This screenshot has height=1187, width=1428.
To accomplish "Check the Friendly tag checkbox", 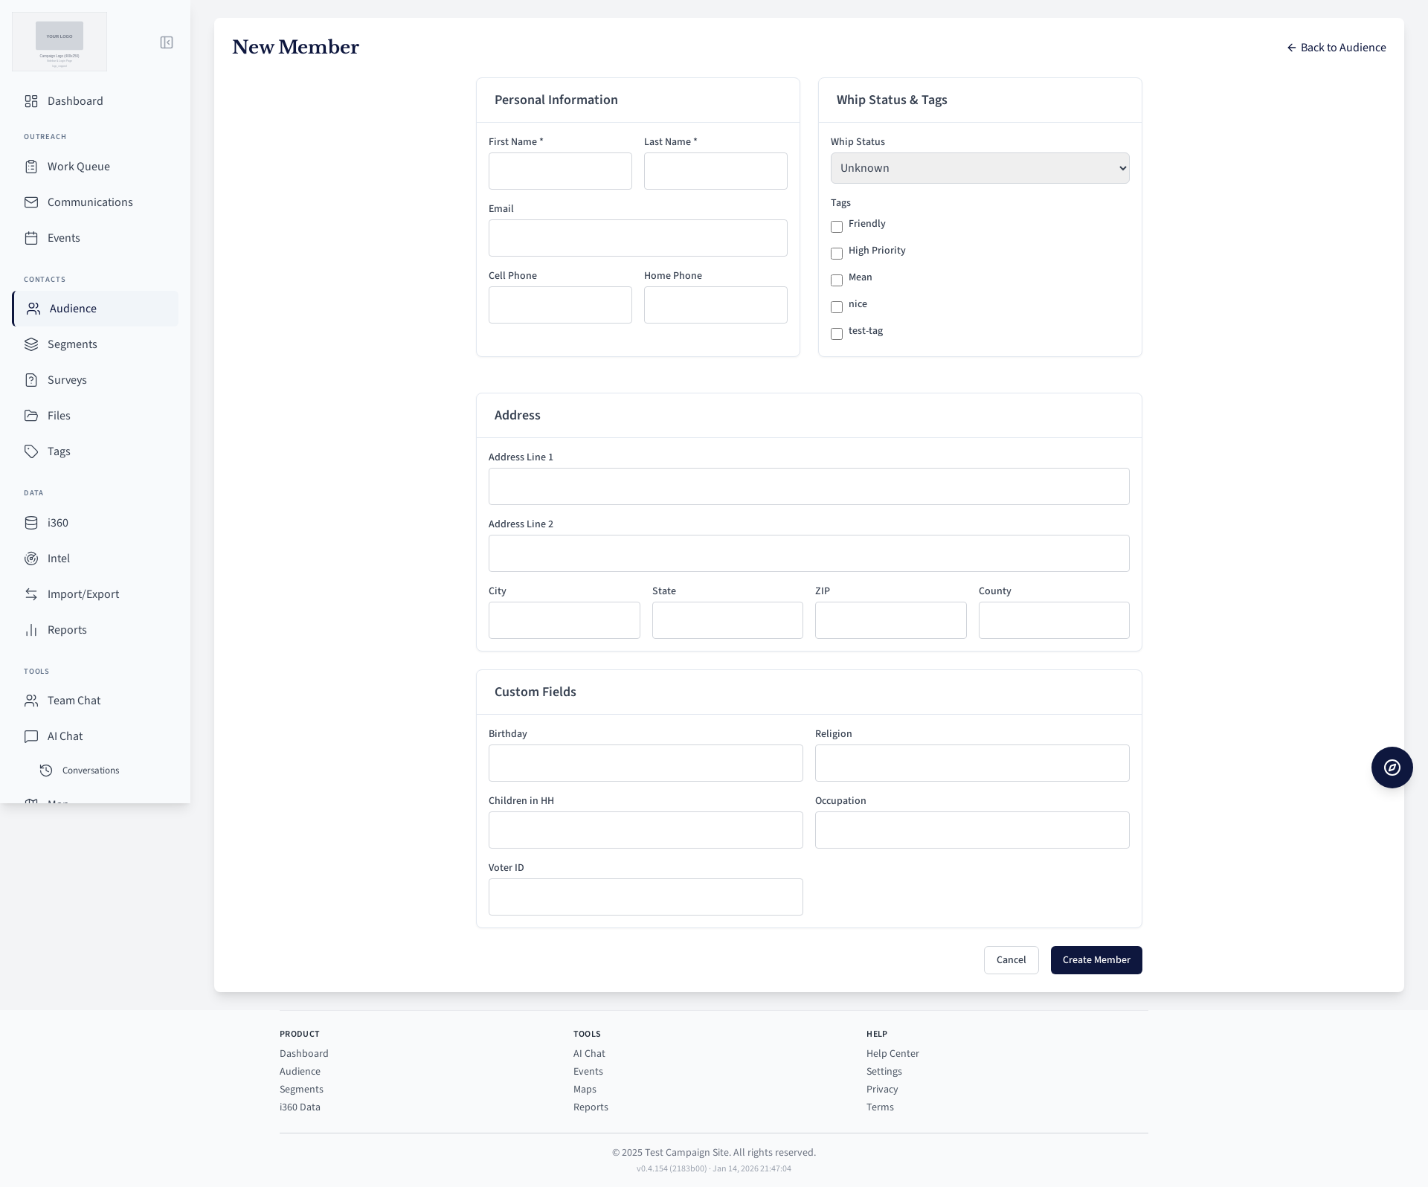I will 837,227.
